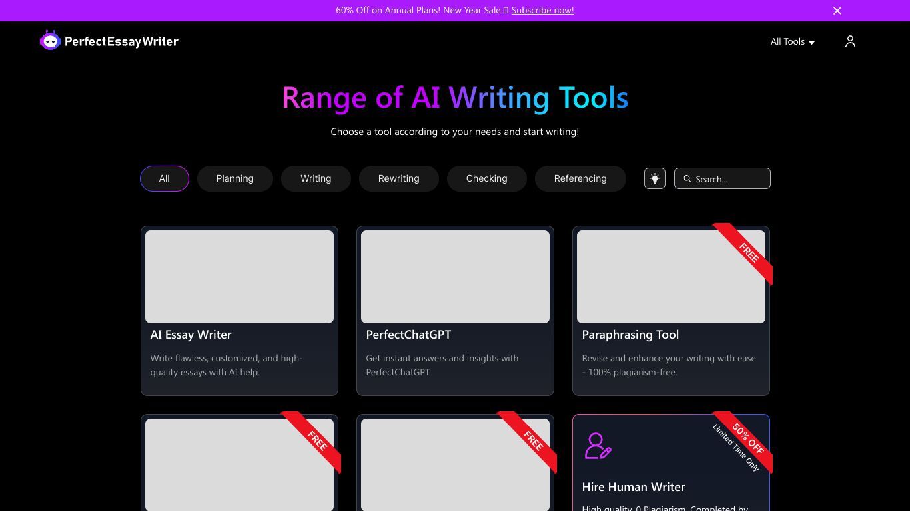Image resolution: width=910 pixels, height=511 pixels.
Task: Open the Hire Human Writer card title
Action: pos(634,487)
